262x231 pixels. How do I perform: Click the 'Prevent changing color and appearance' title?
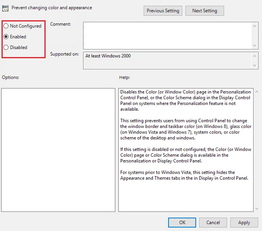[x=52, y=8]
